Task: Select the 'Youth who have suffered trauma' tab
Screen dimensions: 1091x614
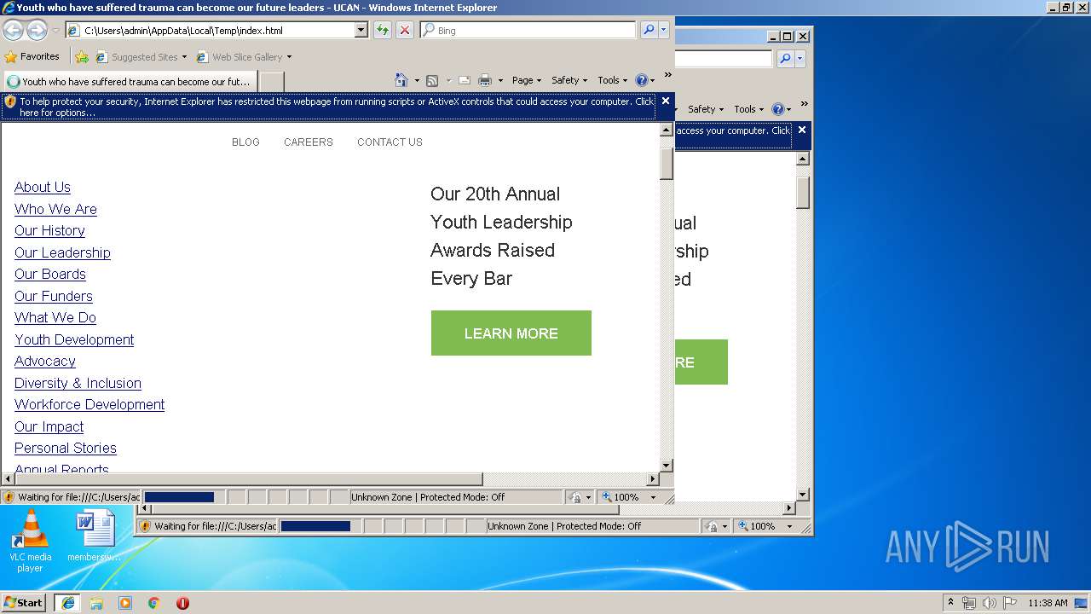Action: 129,82
